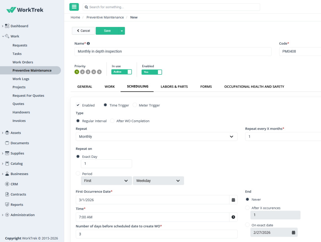This screenshot has width=321, height=242.
Task: Open the Repeat dropdown showing Monthly
Action: (156, 136)
